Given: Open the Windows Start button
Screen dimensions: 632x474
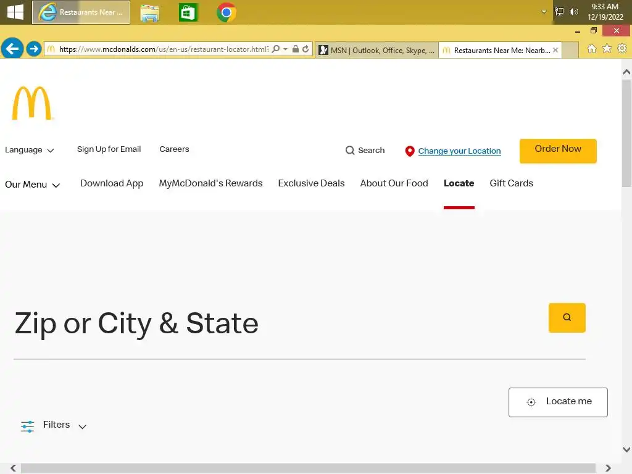Looking at the screenshot, I should tap(15, 12).
